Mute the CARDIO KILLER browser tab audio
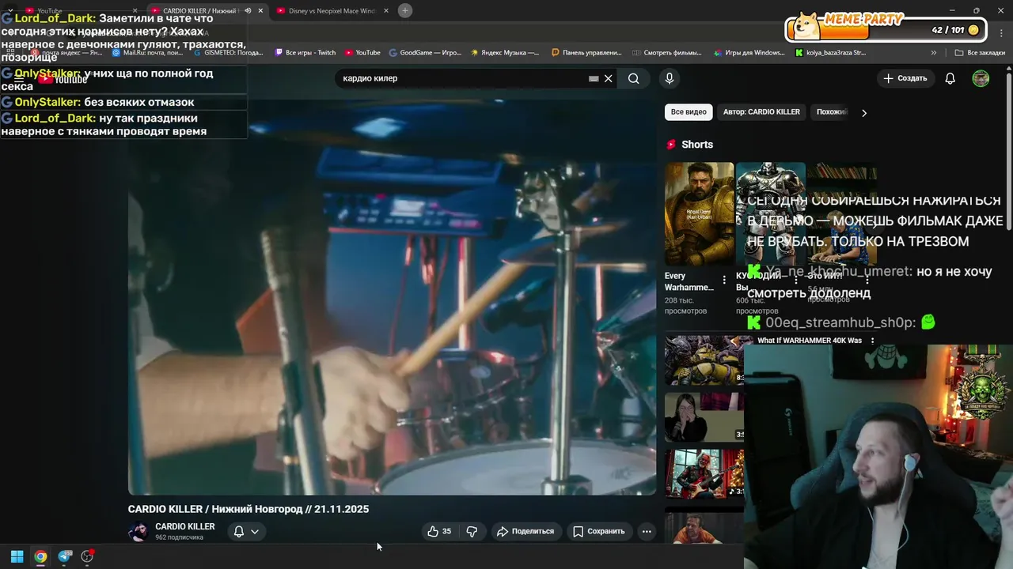Image resolution: width=1013 pixels, height=569 pixels. tap(248, 10)
